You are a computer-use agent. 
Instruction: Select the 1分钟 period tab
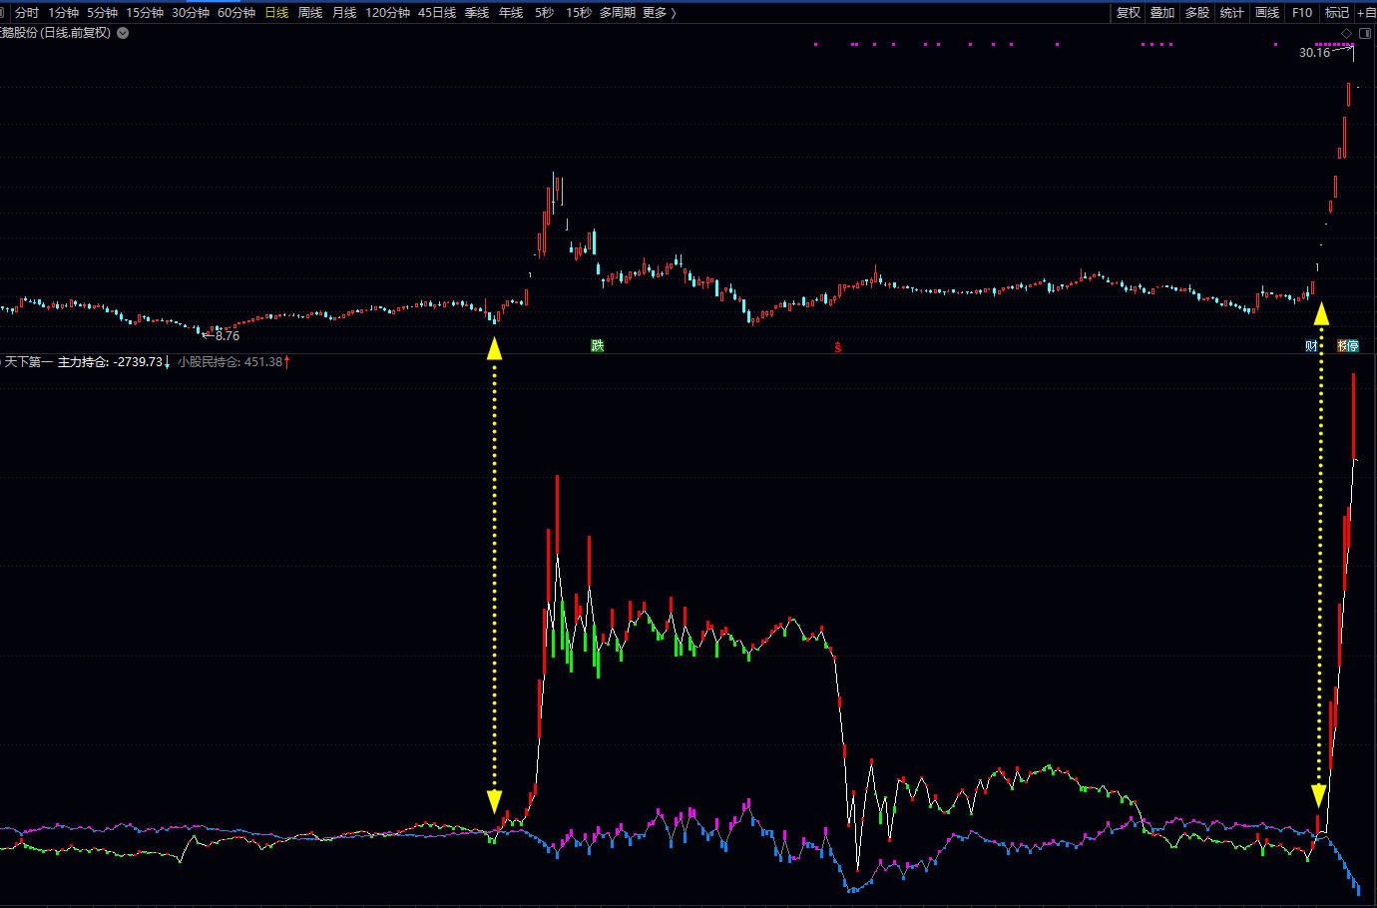point(63,13)
